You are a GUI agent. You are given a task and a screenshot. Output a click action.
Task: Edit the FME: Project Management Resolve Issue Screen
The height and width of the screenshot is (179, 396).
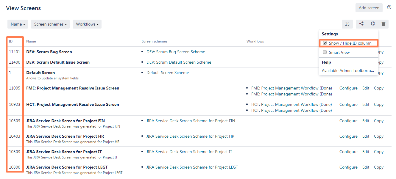point(366,88)
